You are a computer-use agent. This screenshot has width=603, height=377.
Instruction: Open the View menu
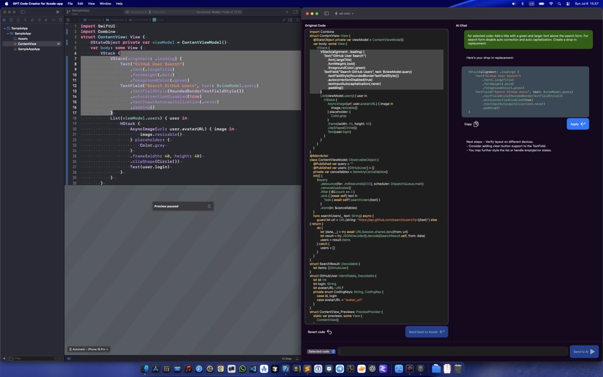pos(91,3)
